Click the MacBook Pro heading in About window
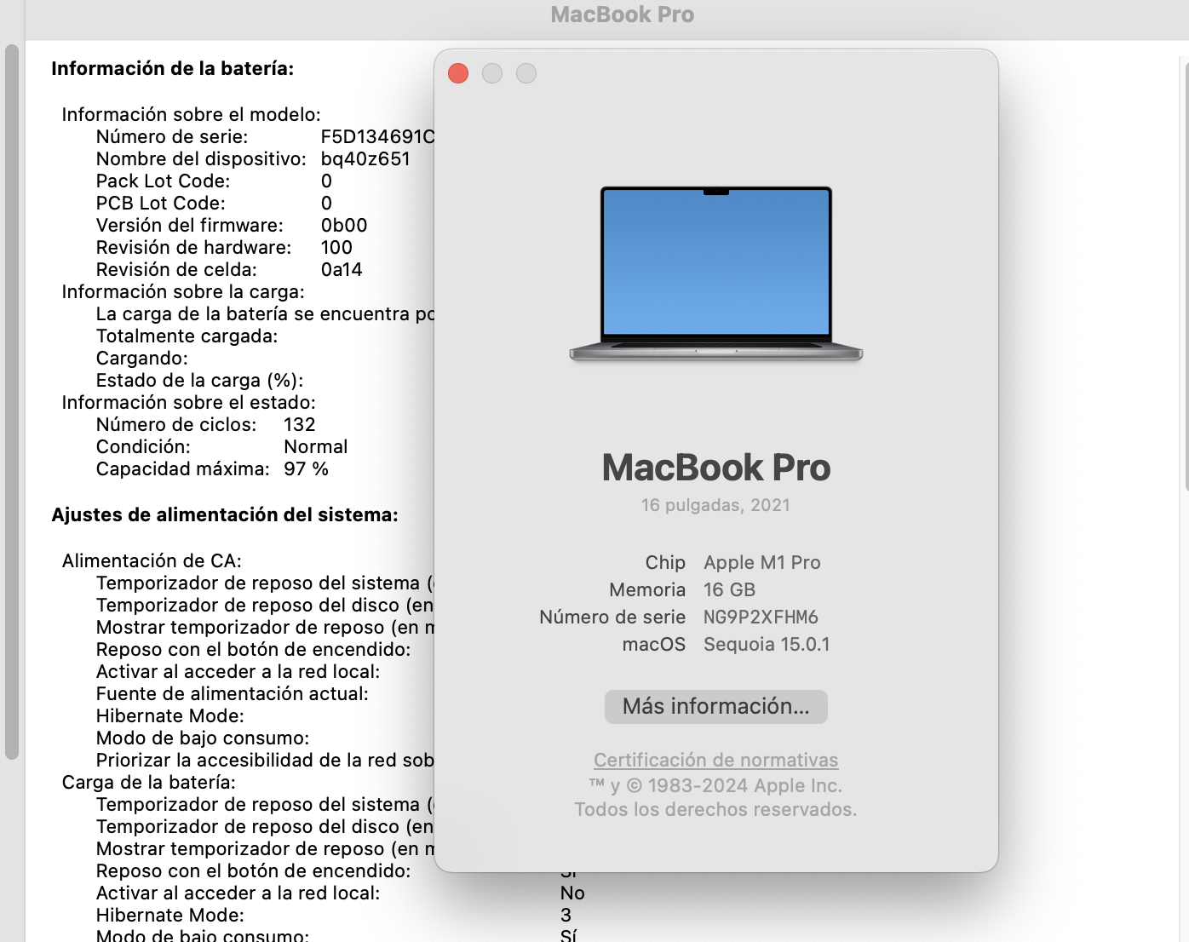 [716, 468]
